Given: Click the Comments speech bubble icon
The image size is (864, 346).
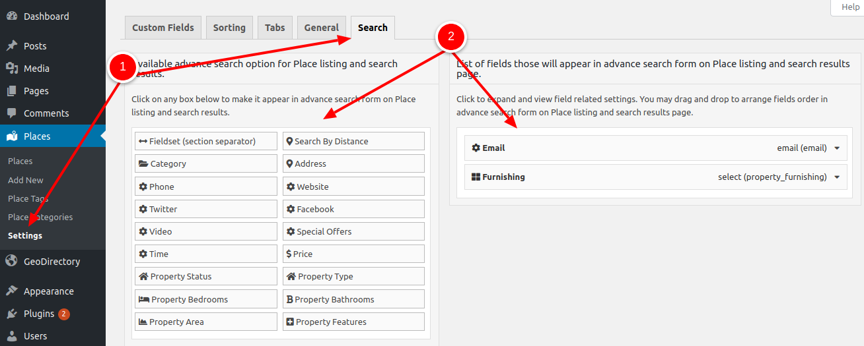Looking at the screenshot, I should coord(12,113).
